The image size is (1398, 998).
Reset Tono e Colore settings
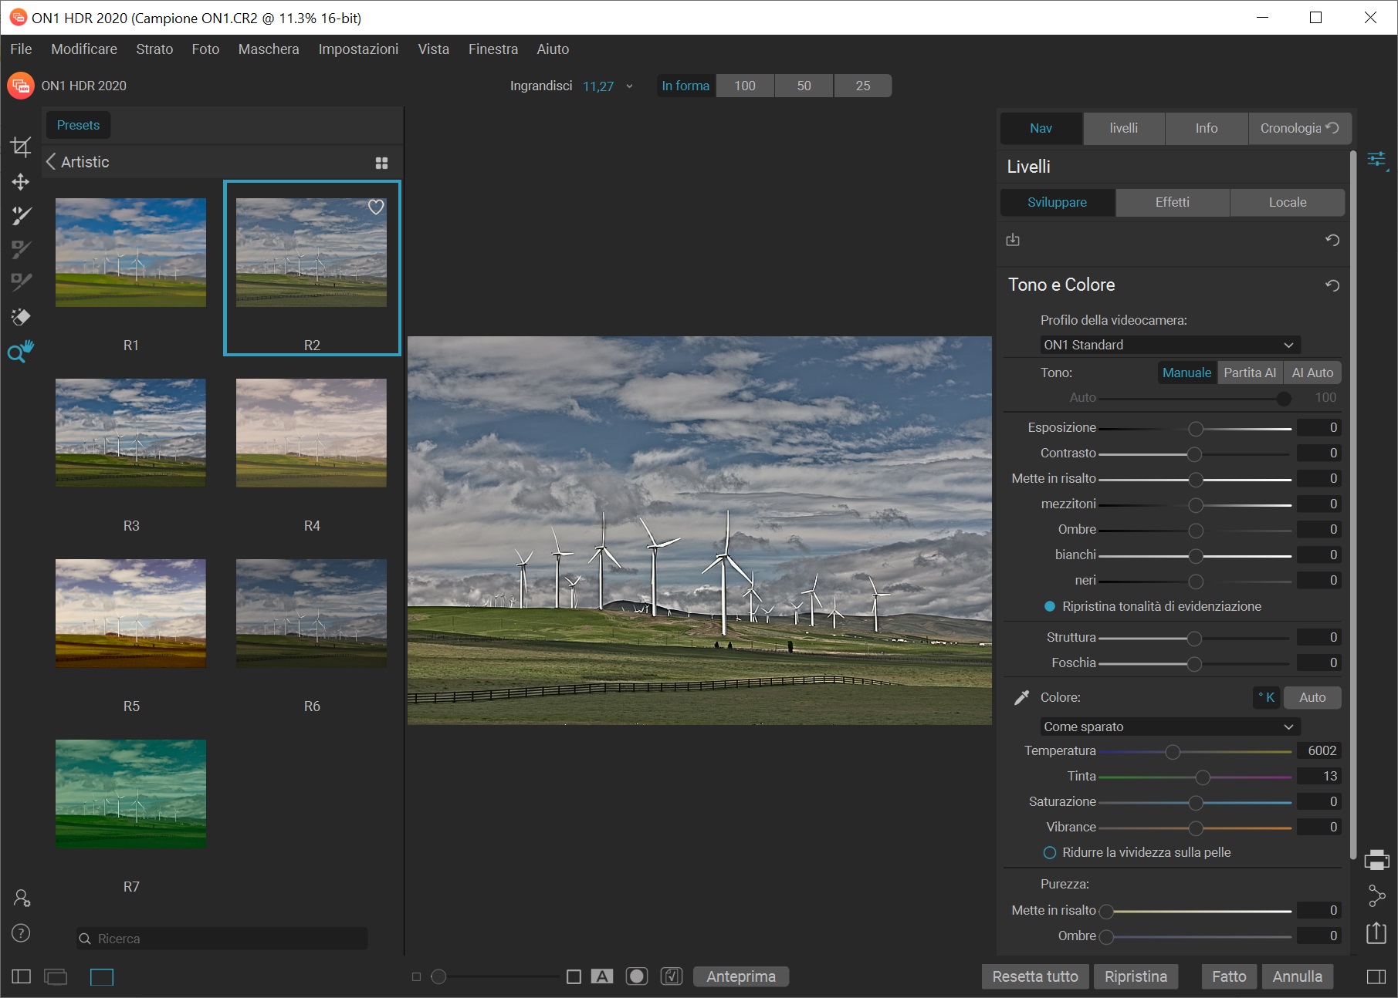pyautogui.click(x=1332, y=285)
